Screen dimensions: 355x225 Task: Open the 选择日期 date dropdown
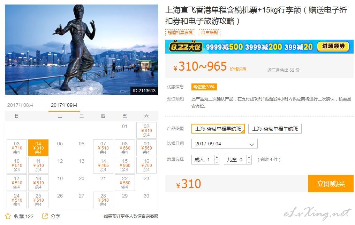[x=224, y=144]
